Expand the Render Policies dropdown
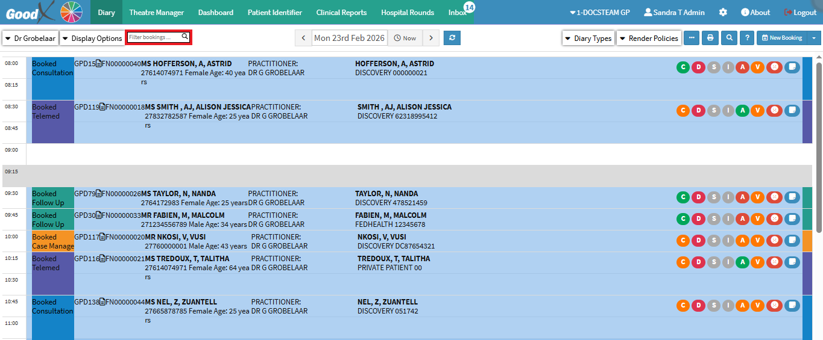This screenshot has width=823, height=340. [x=649, y=38]
